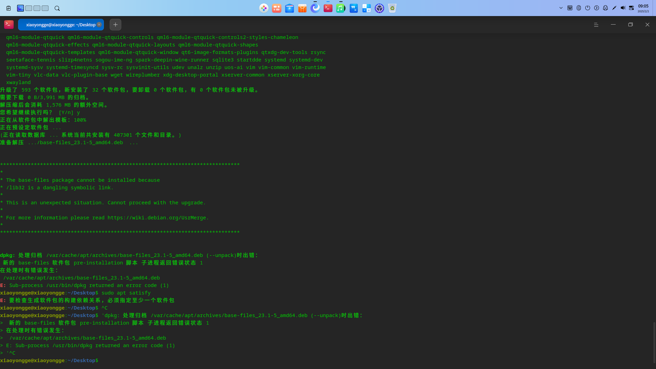
Task: Click the last command prompt line
Action: click(x=49, y=360)
